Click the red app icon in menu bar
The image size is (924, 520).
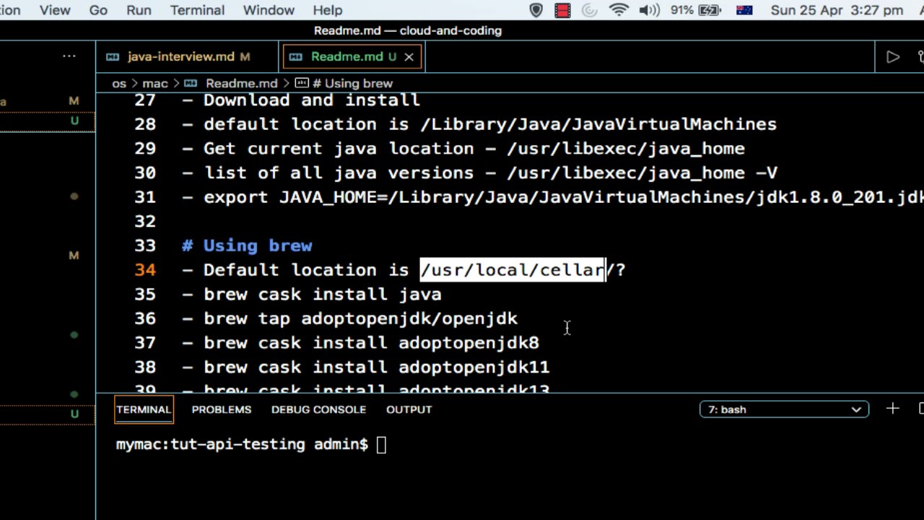coord(562,10)
